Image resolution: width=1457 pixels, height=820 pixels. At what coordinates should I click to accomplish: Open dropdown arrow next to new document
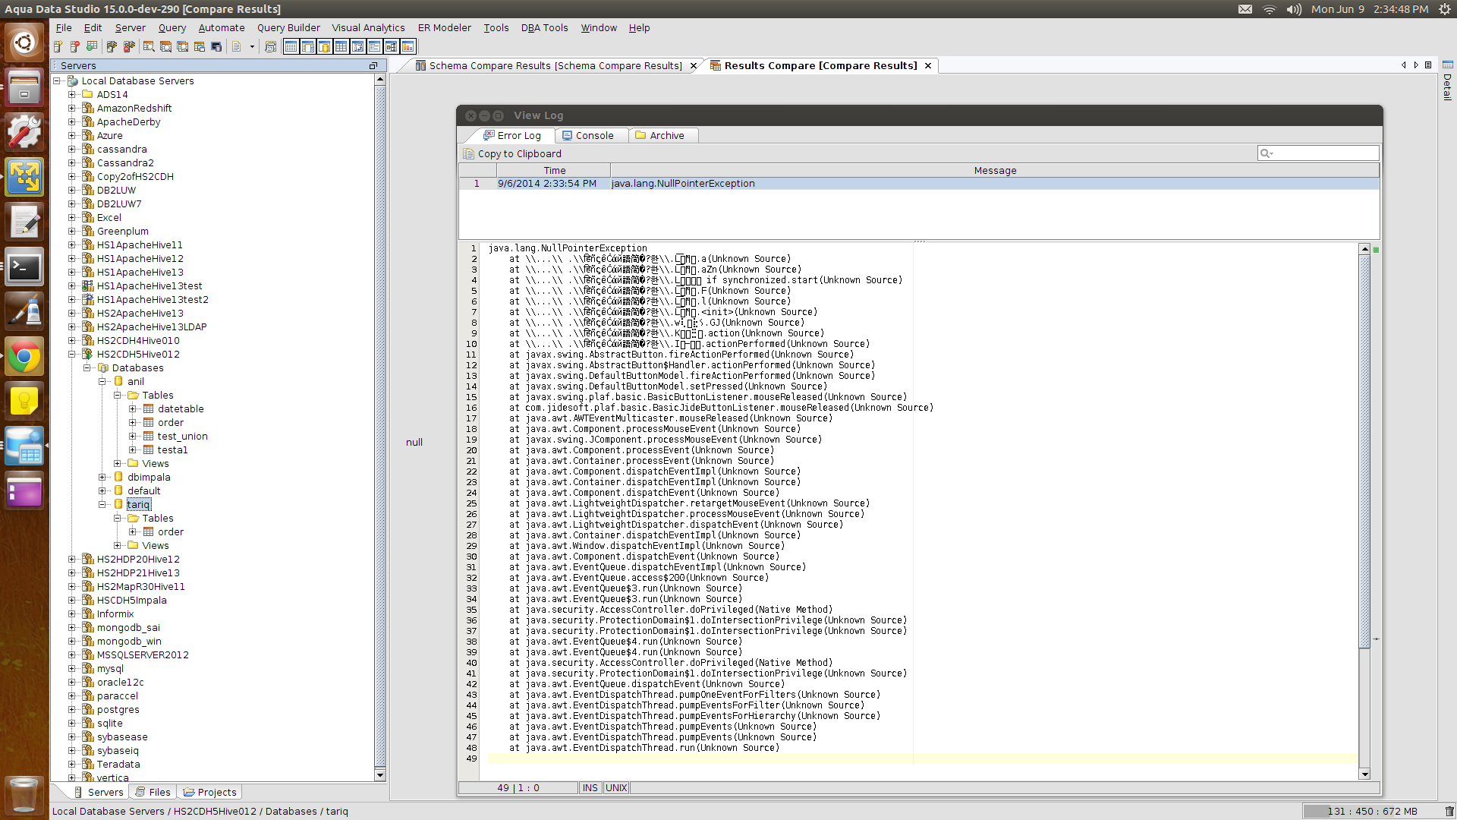tap(252, 47)
